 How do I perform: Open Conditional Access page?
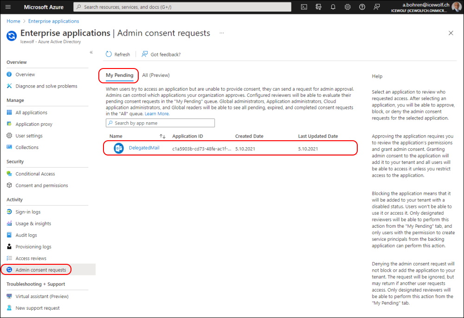(35, 174)
